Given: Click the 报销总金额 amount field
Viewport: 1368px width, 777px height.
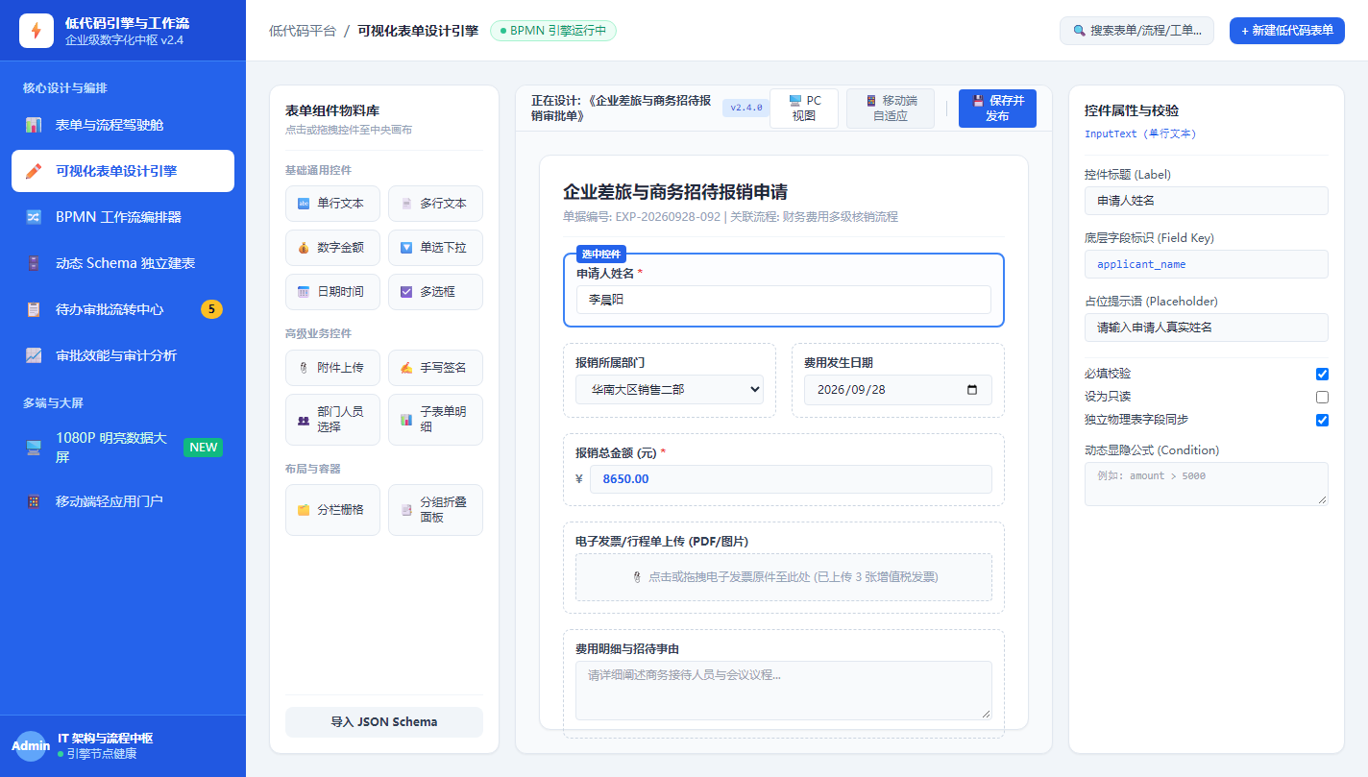Looking at the screenshot, I should pyautogui.click(x=791, y=479).
